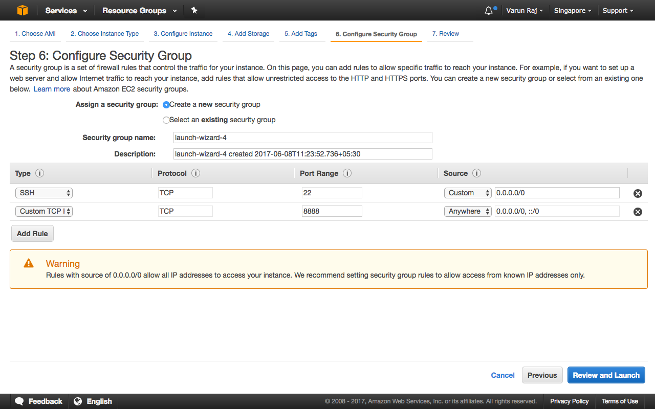
Task: Open the Singapore region menu
Action: click(x=573, y=10)
